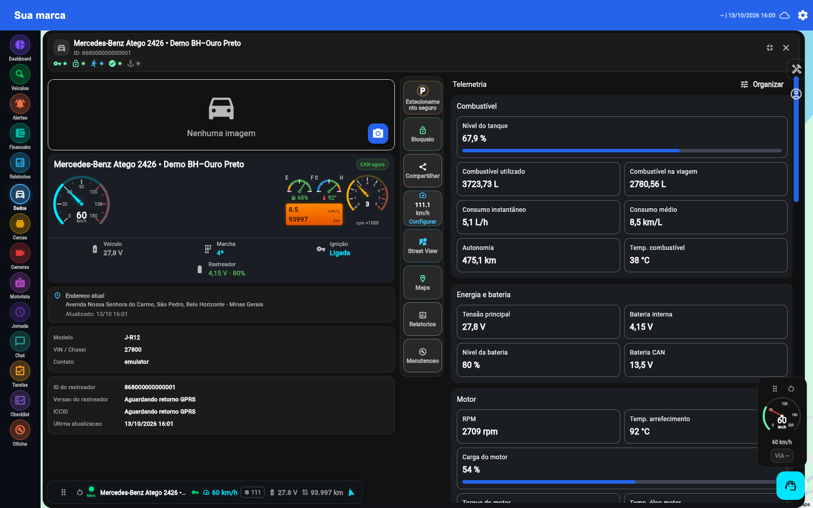Click the camera photo upload button
This screenshot has height=508, width=813.
(378, 134)
